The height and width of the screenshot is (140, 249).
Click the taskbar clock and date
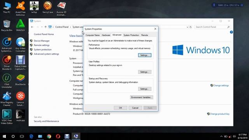coord(243,136)
